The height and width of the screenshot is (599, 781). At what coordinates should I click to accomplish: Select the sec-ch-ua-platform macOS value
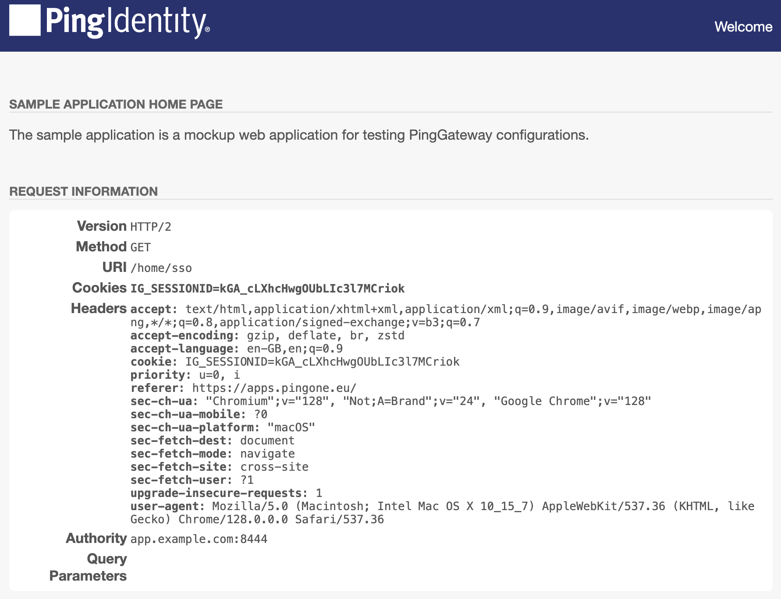[x=291, y=427]
